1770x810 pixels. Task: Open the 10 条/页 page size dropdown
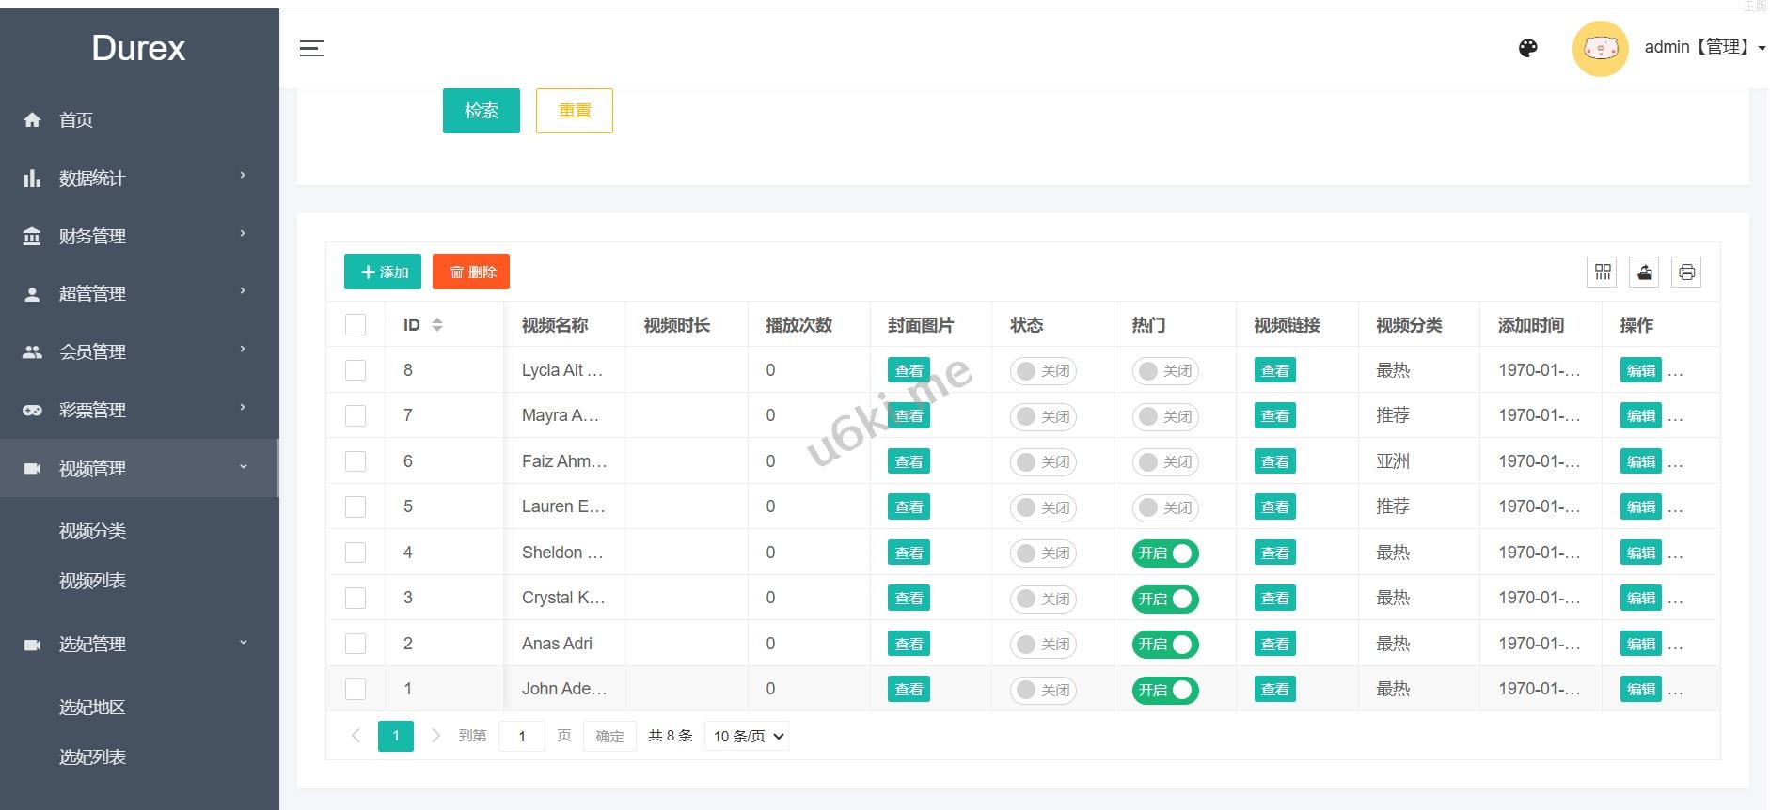tap(747, 737)
